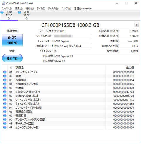The image size is (141, 144).
Task: Select the リードコマンド数 (ホスト) row name
Action: click(x=28, y=100)
